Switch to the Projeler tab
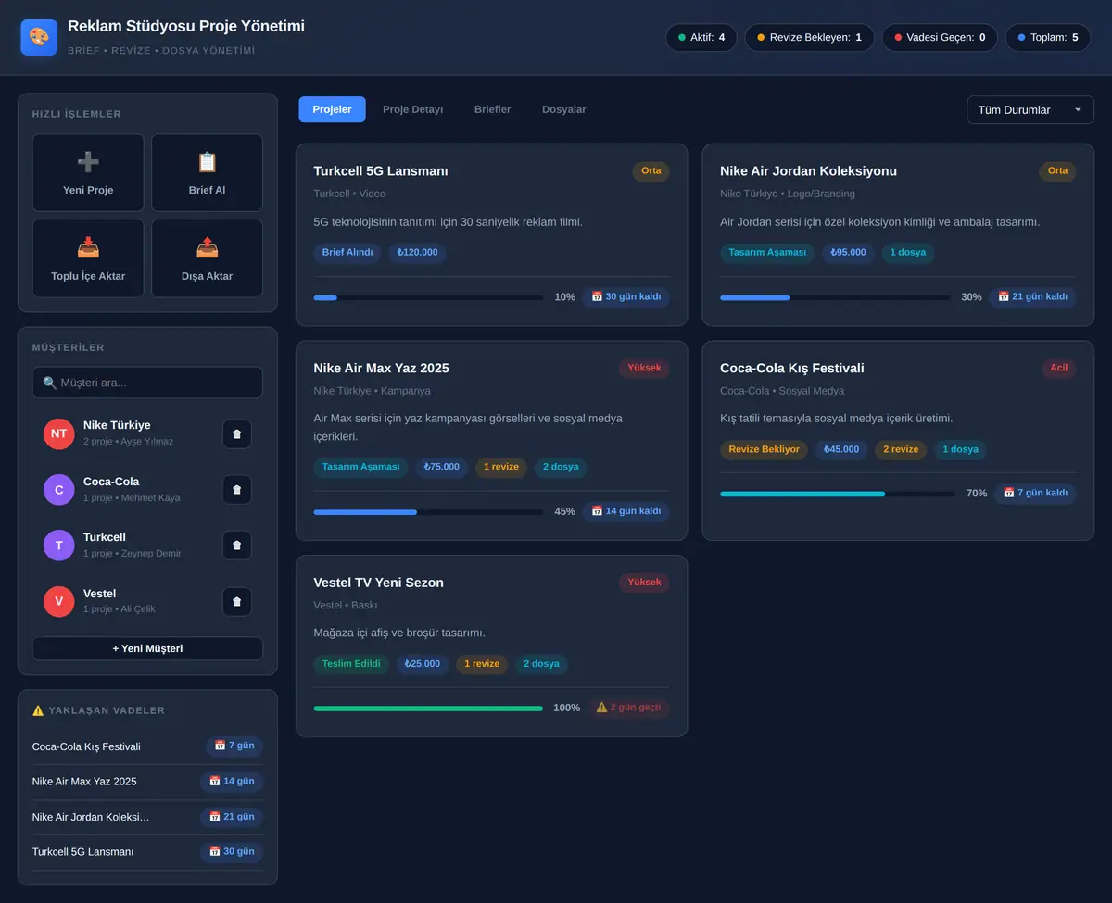 pyautogui.click(x=332, y=109)
